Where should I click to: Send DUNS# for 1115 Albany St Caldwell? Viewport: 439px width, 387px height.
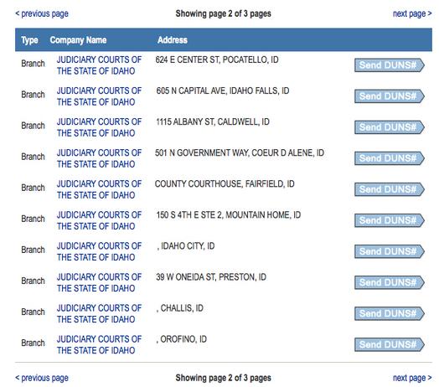tap(390, 127)
